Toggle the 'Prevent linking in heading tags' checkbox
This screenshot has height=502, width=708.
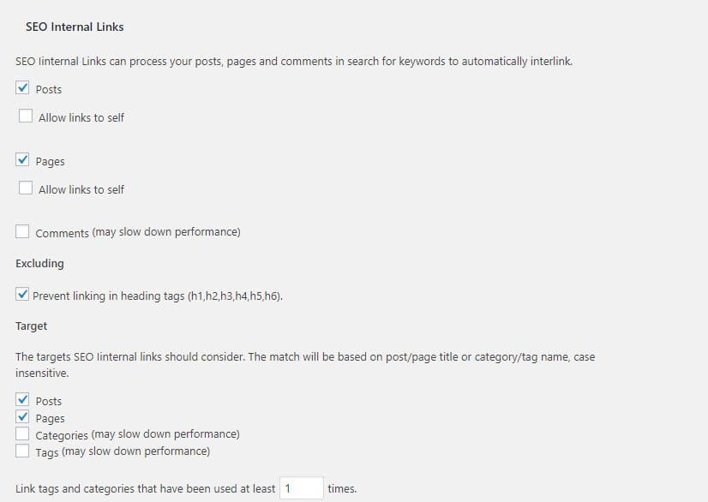[22, 296]
